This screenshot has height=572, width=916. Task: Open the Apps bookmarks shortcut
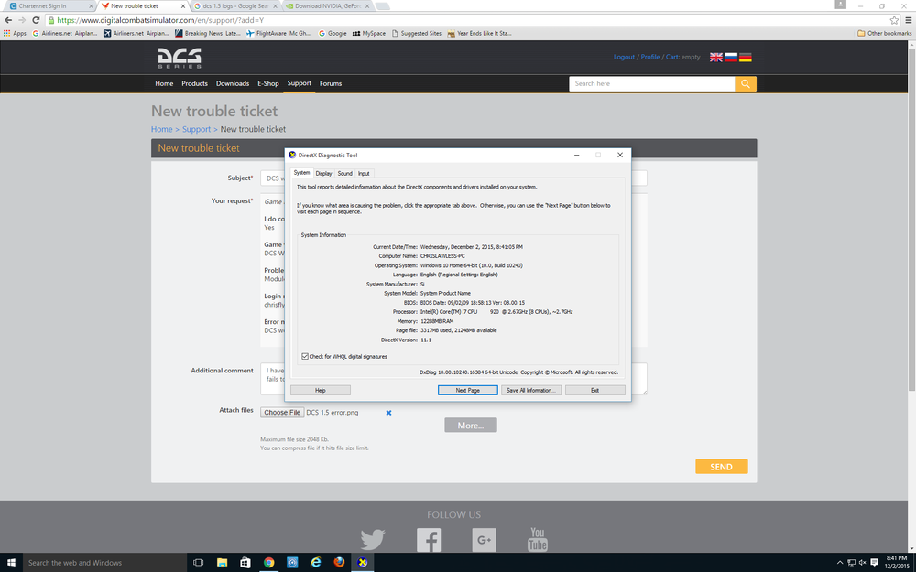pyautogui.click(x=16, y=33)
